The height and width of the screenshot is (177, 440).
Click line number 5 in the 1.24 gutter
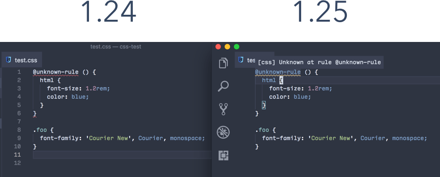coord(19,105)
